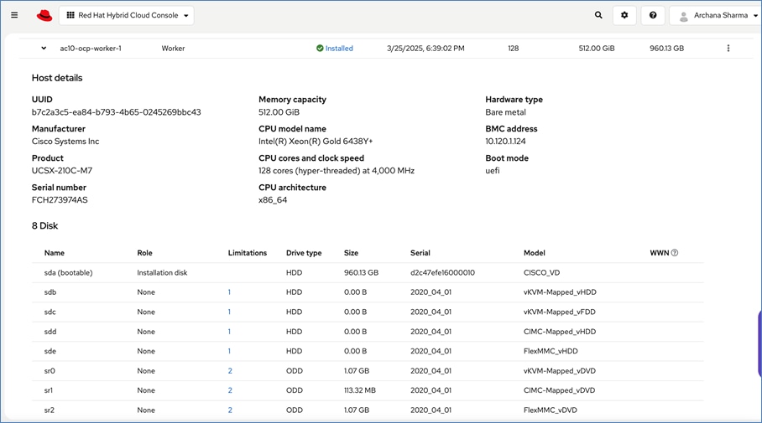Screen dimensions: 762x423
Task: Click green check Installed status icon
Action: click(320, 48)
